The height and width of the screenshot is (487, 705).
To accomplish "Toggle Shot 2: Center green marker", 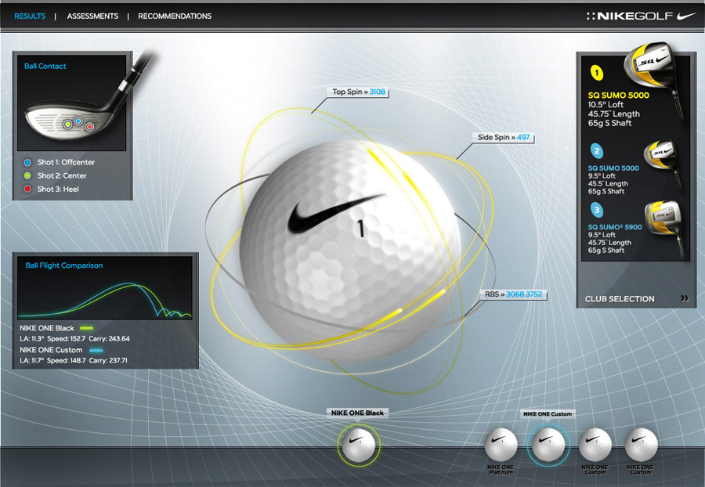I will (27, 175).
